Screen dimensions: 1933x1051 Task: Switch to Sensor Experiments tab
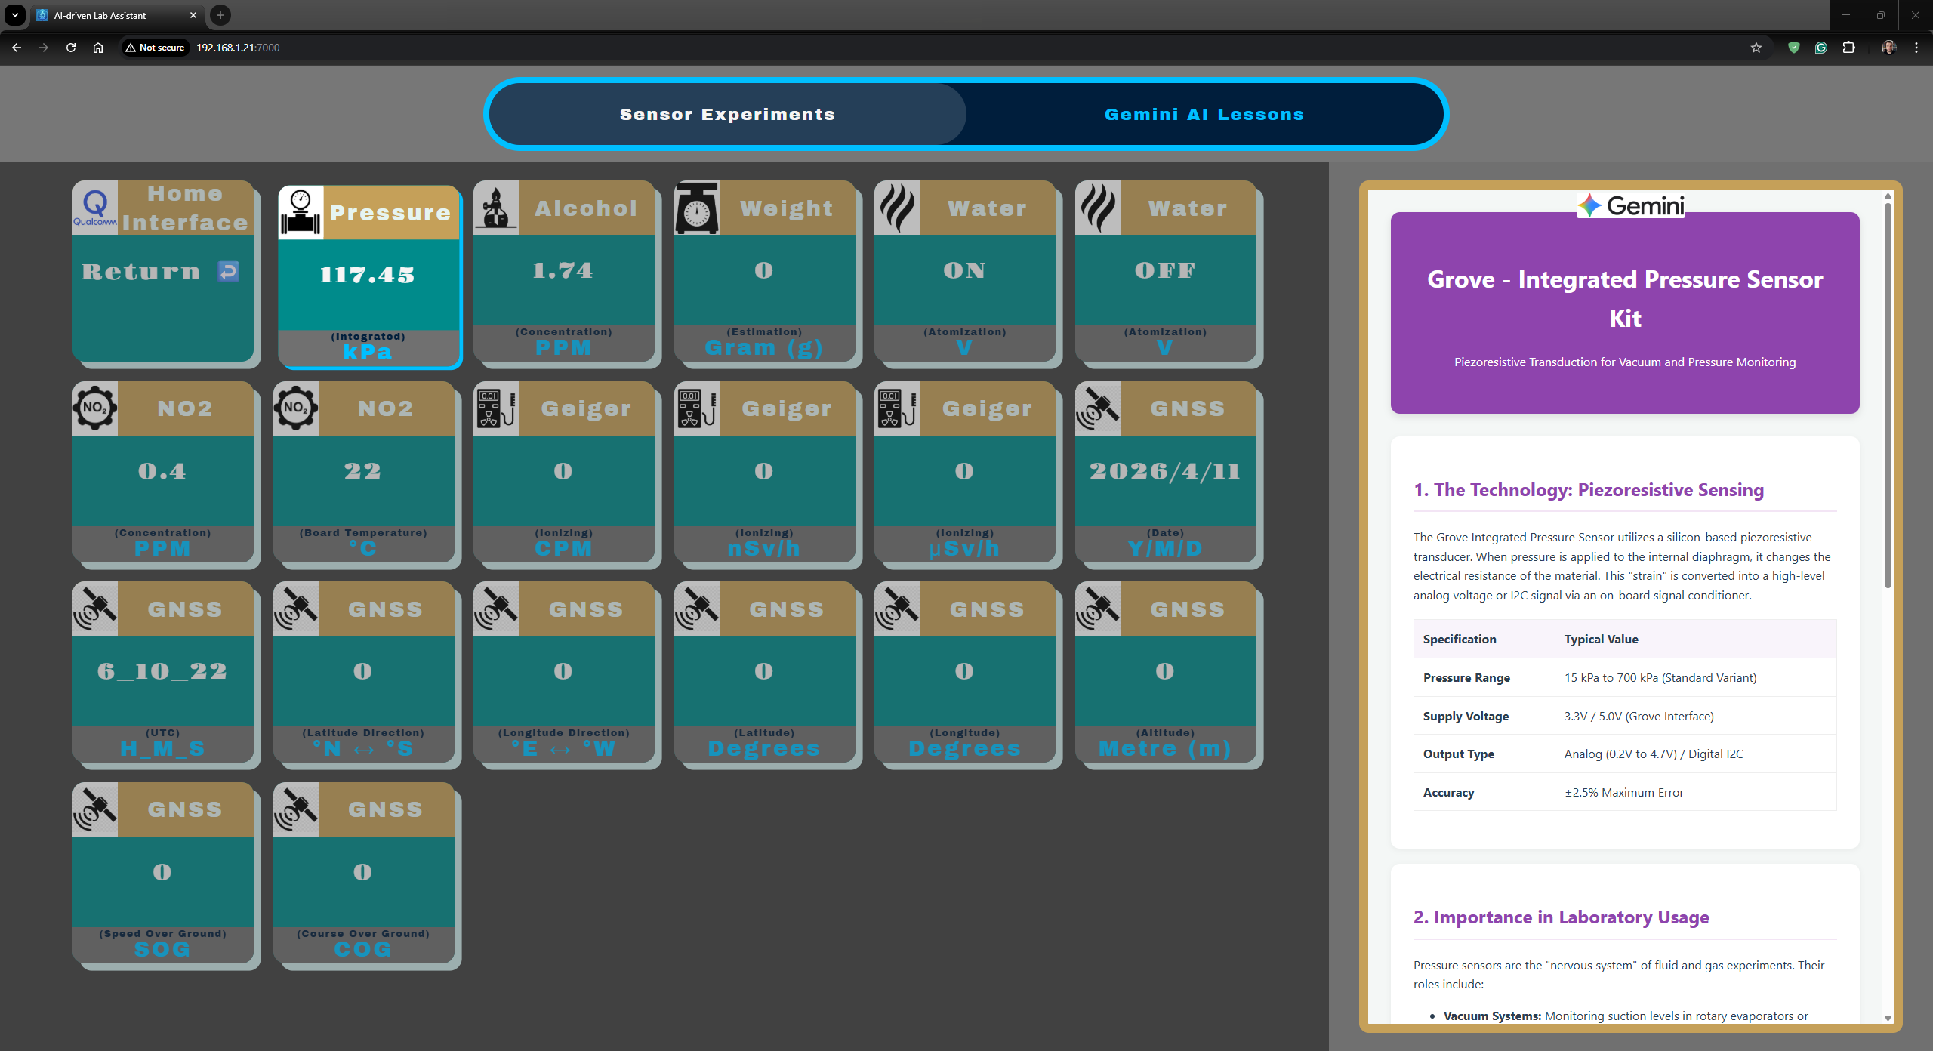click(x=727, y=114)
